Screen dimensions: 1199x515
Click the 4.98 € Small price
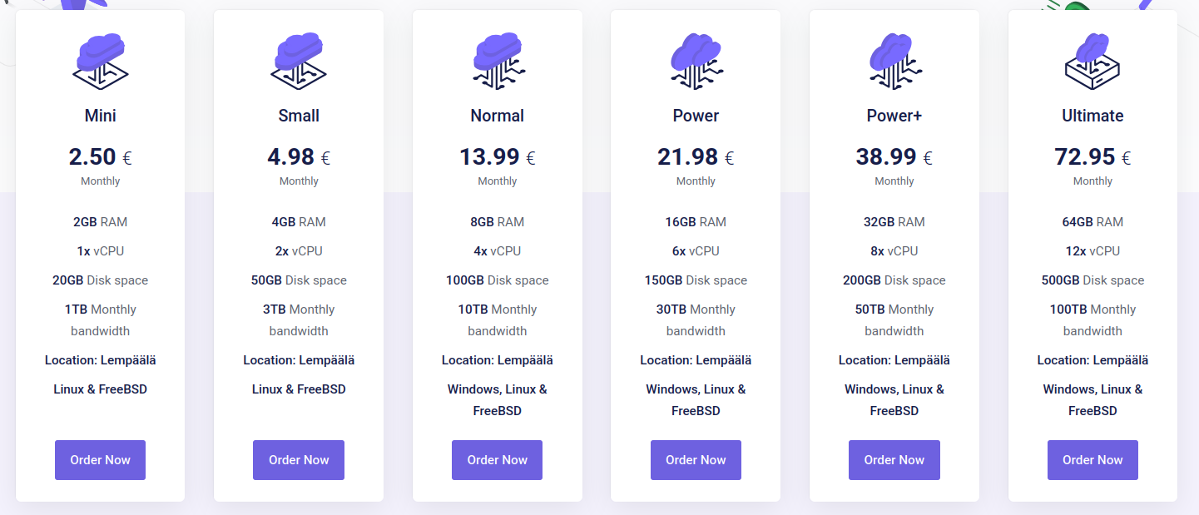click(x=299, y=156)
